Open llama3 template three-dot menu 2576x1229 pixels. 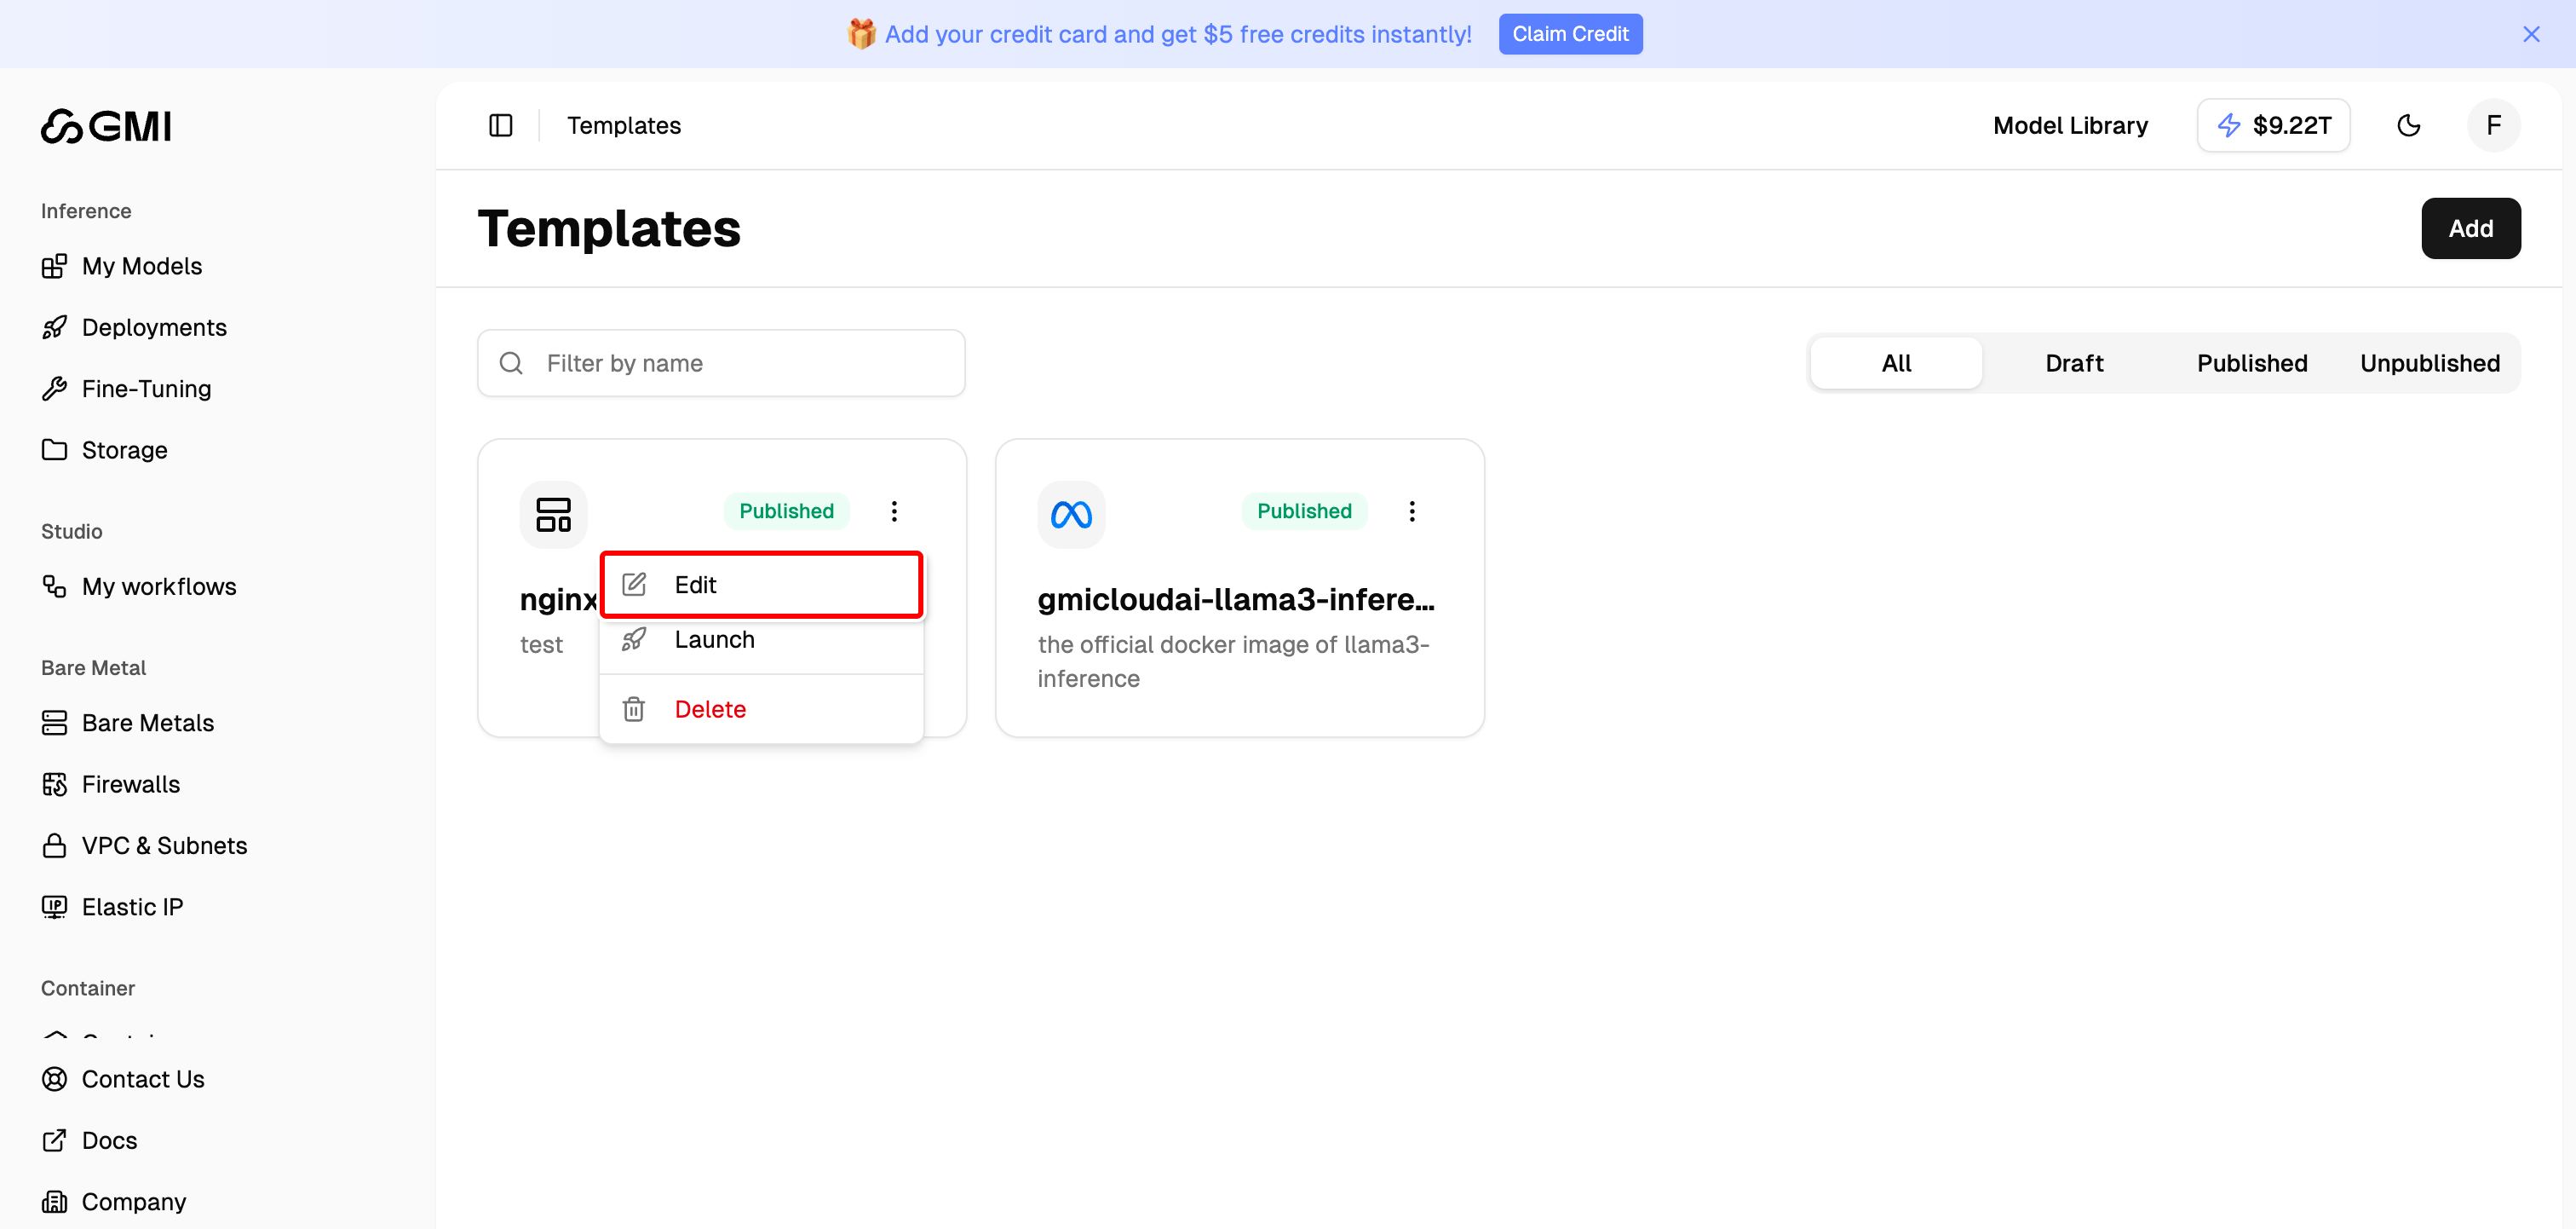click(x=1411, y=511)
